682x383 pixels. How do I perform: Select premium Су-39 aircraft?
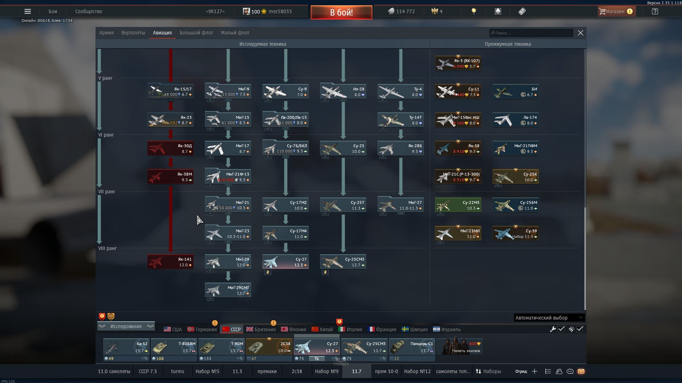click(516, 233)
